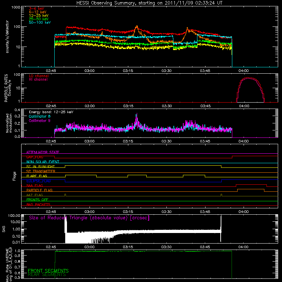Click the FRONTS_OFF flag label
Screen dimensions: 282x282
coord(37,200)
